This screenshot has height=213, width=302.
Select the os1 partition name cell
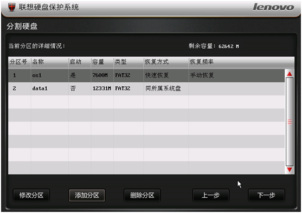tap(50, 75)
